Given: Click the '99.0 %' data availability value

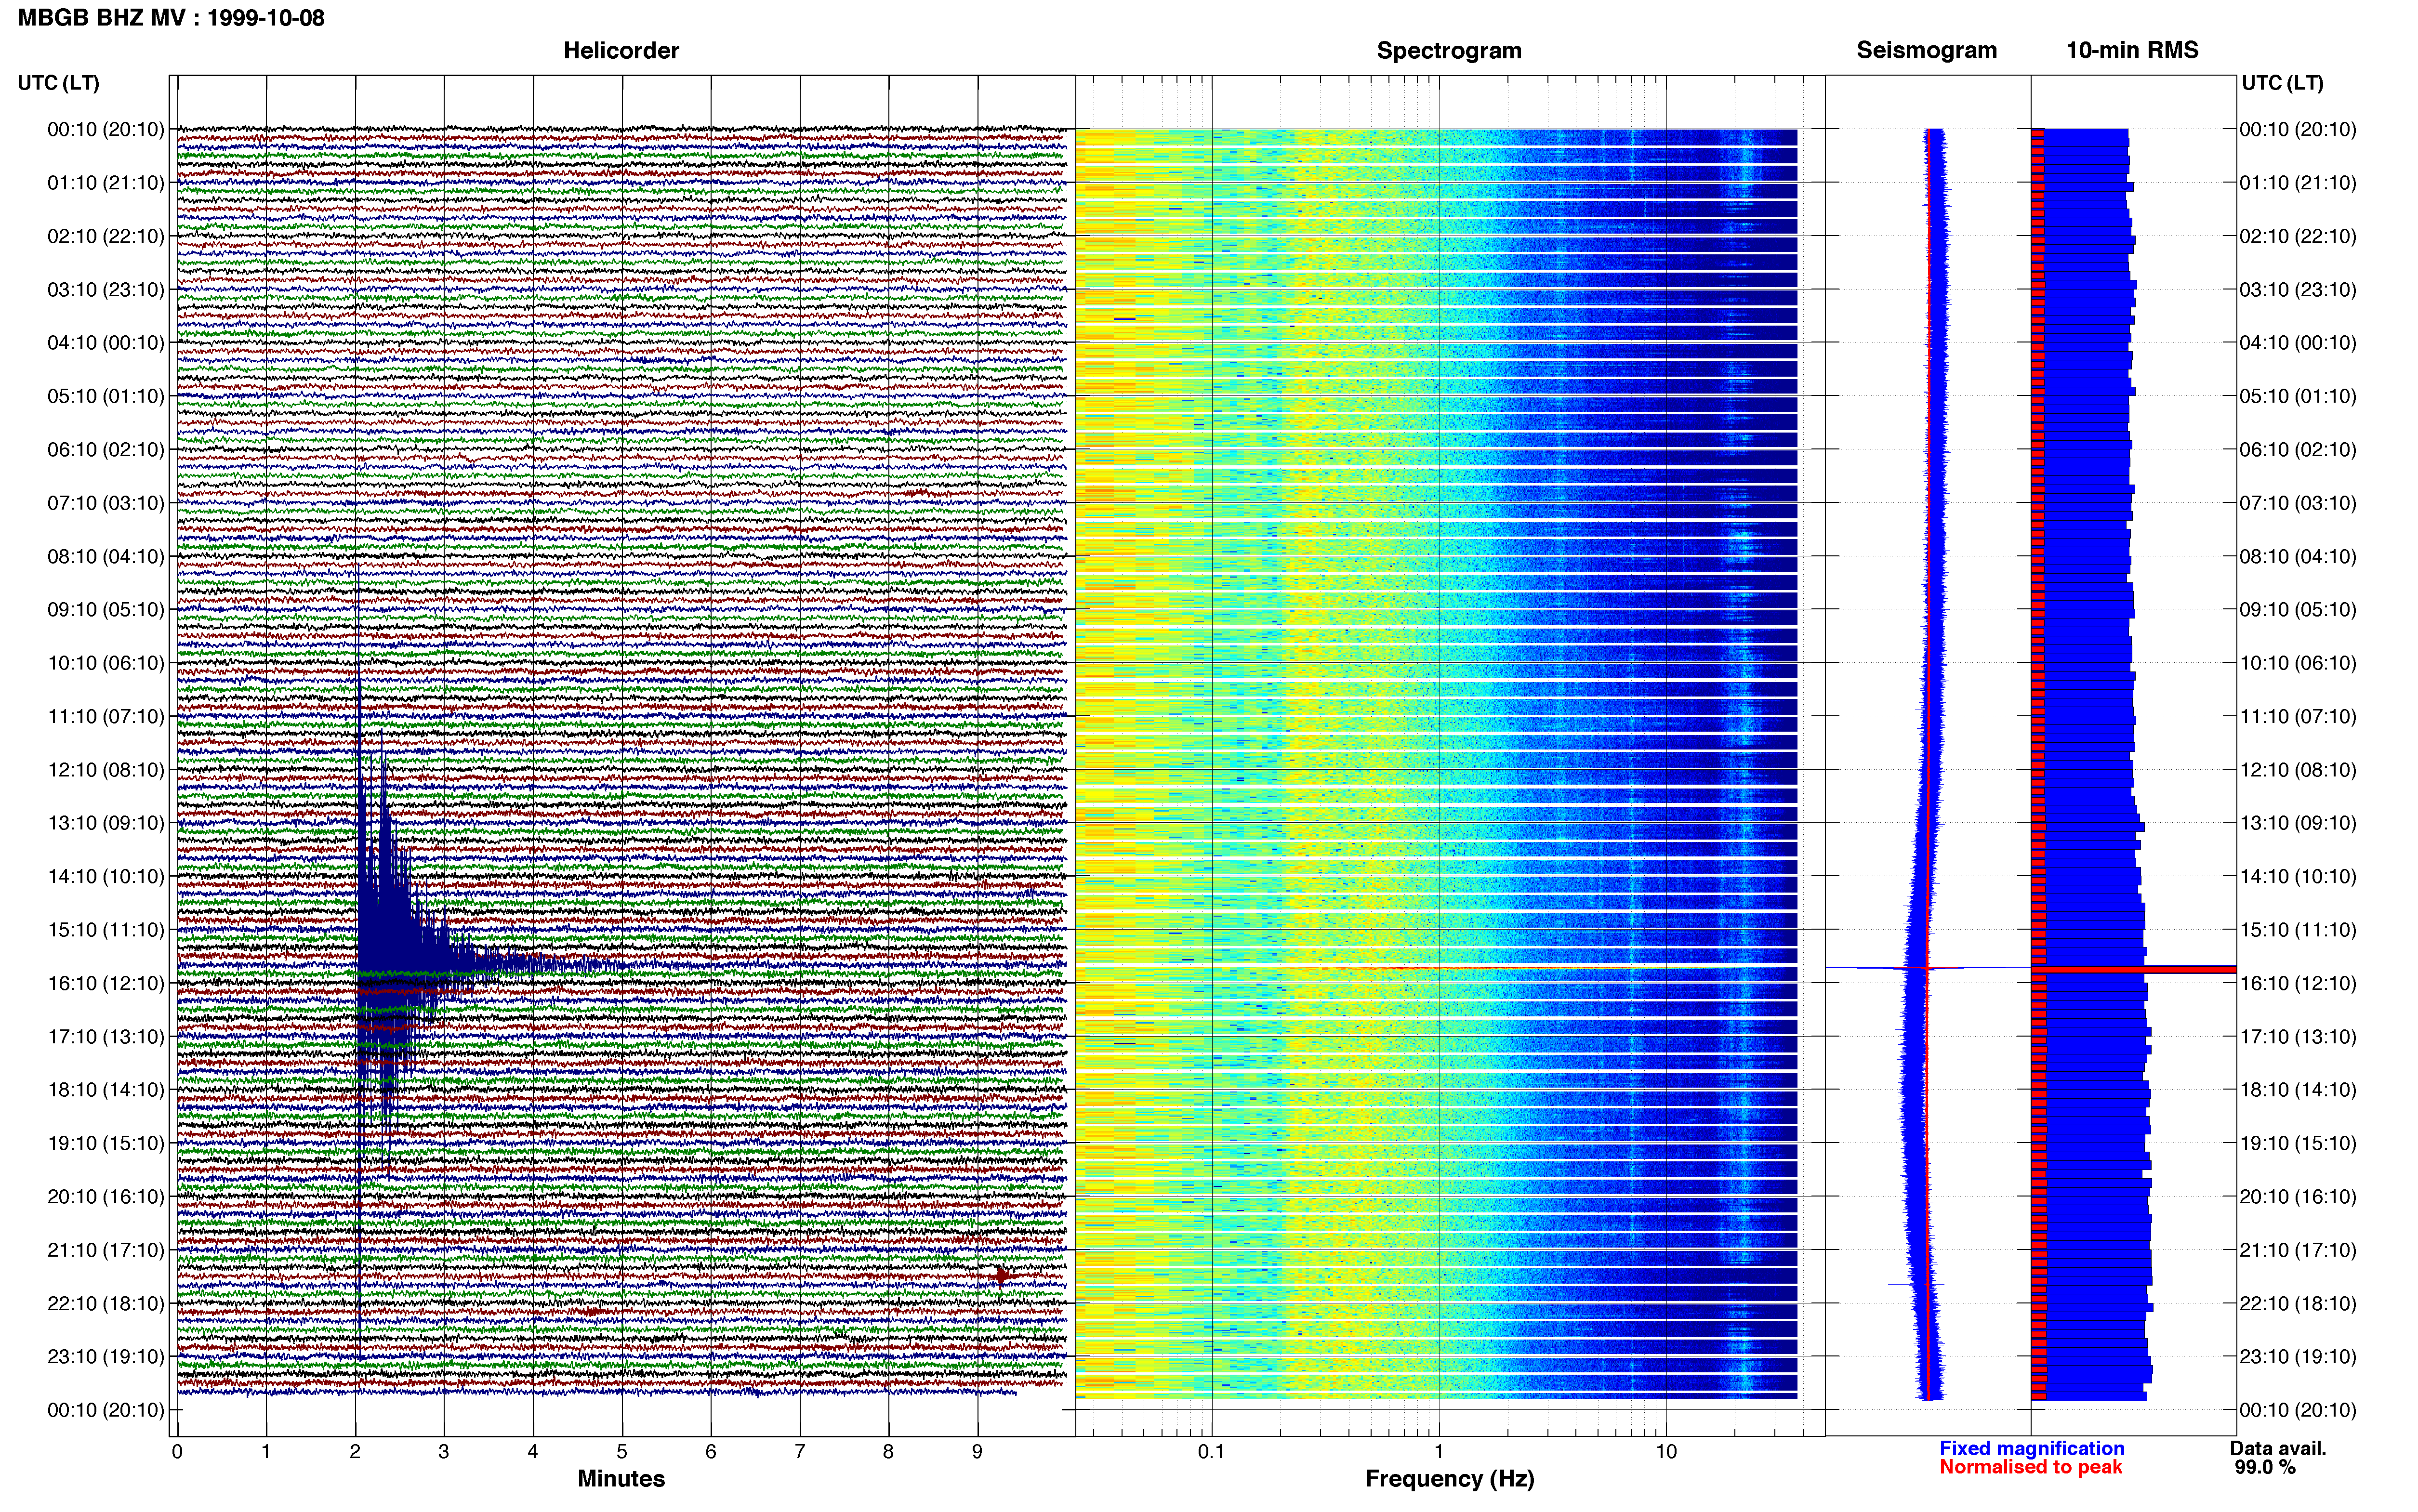Looking at the screenshot, I should coord(2265,1467).
